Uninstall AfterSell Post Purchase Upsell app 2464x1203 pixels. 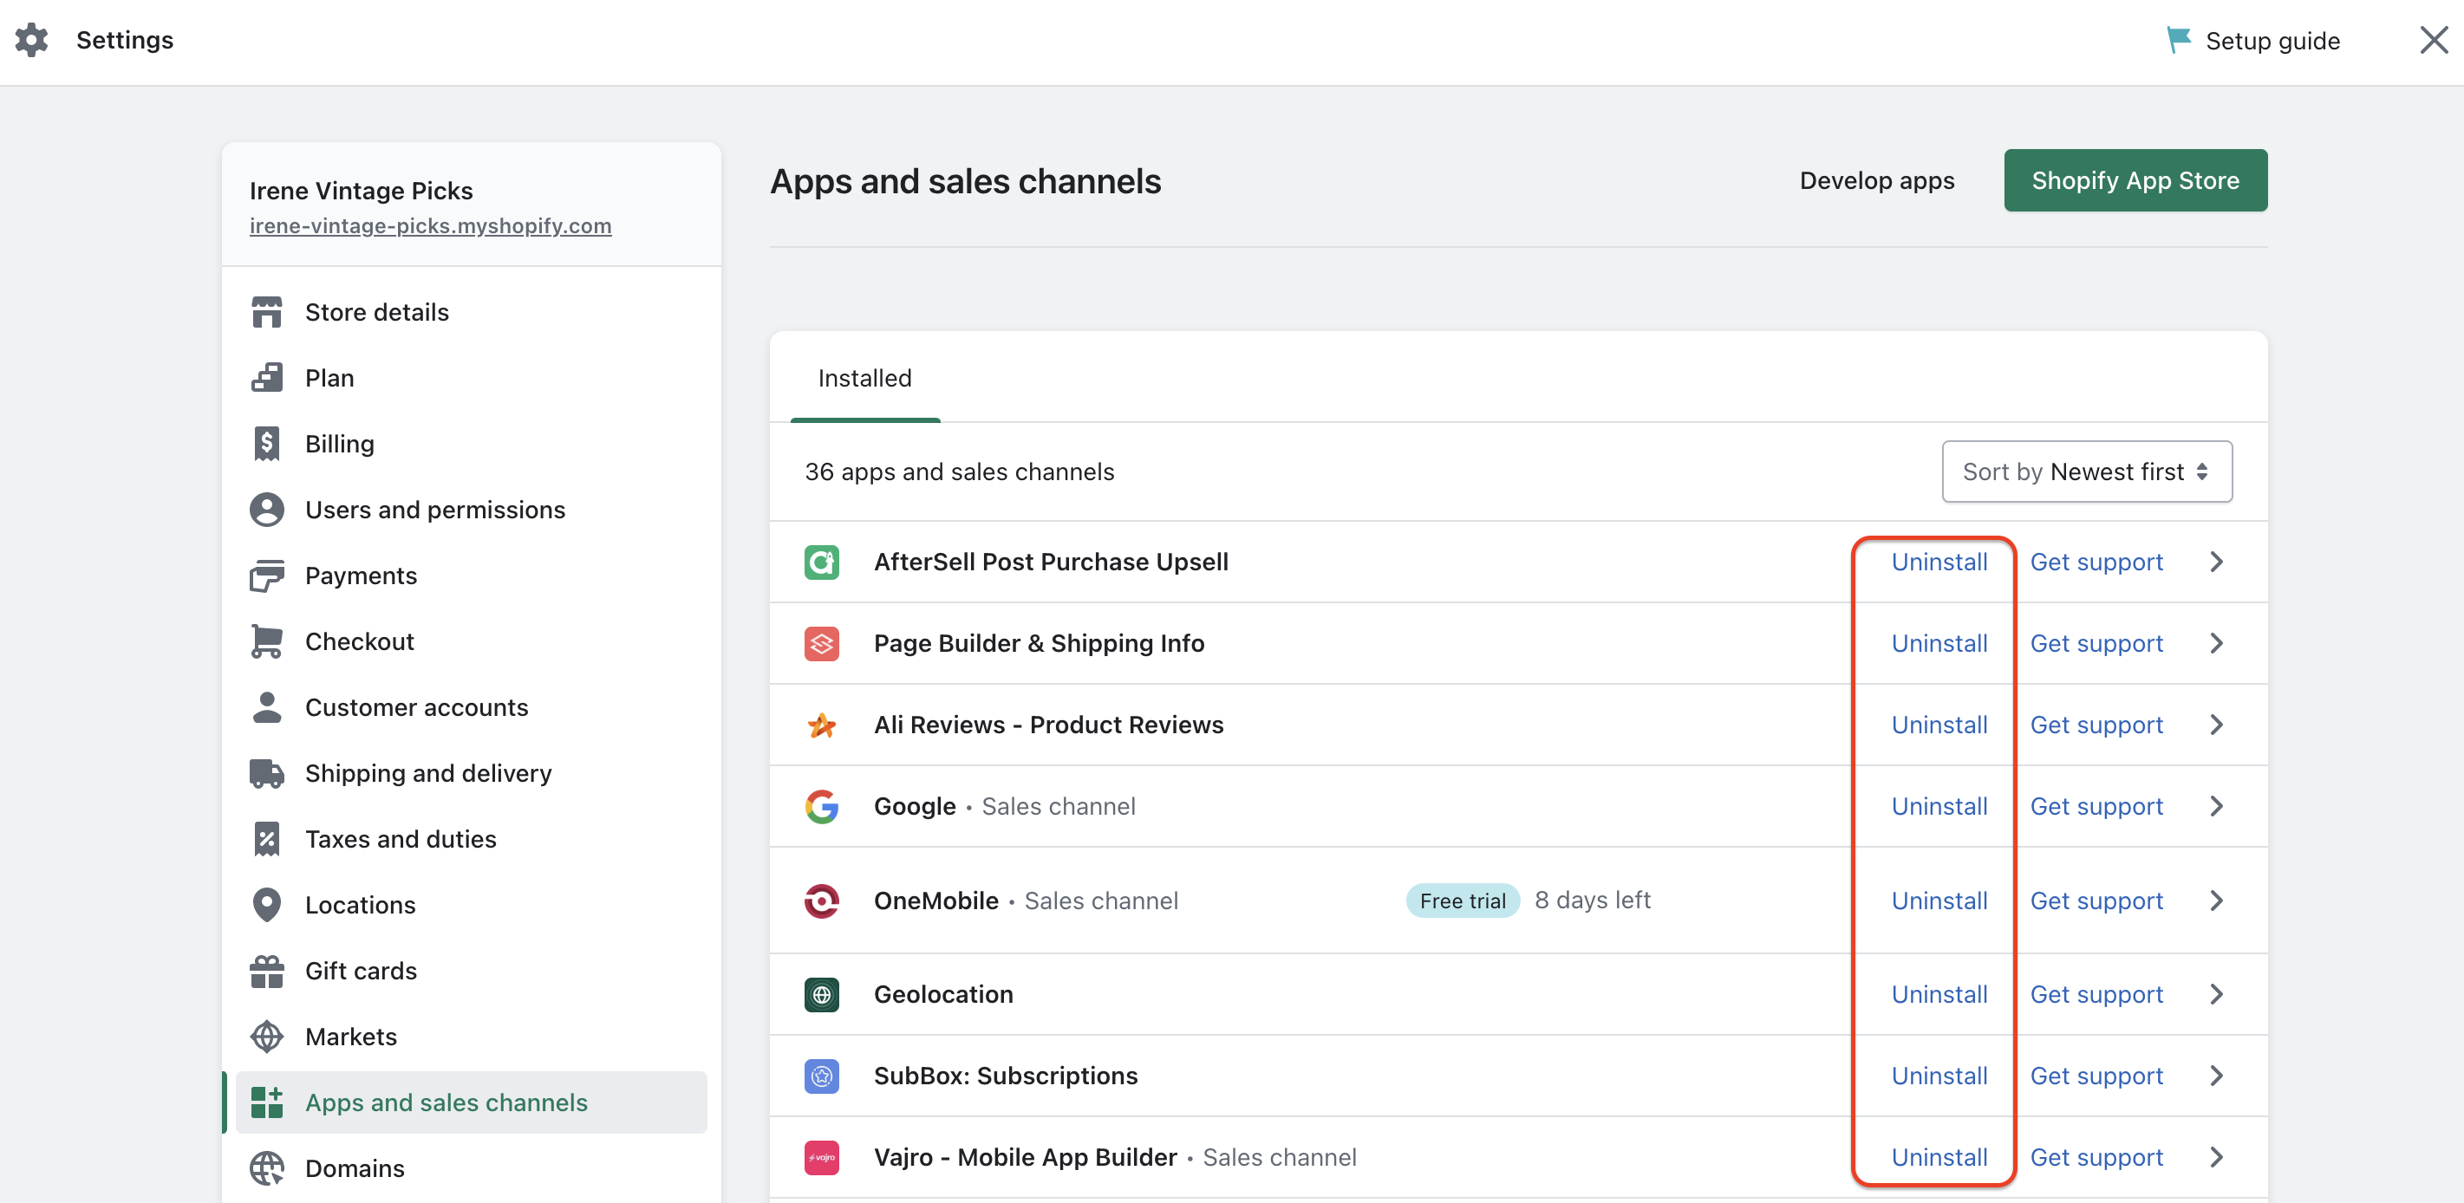tap(1938, 561)
